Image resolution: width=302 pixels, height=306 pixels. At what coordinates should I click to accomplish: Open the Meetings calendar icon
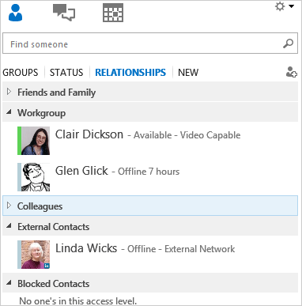[113, 13]
